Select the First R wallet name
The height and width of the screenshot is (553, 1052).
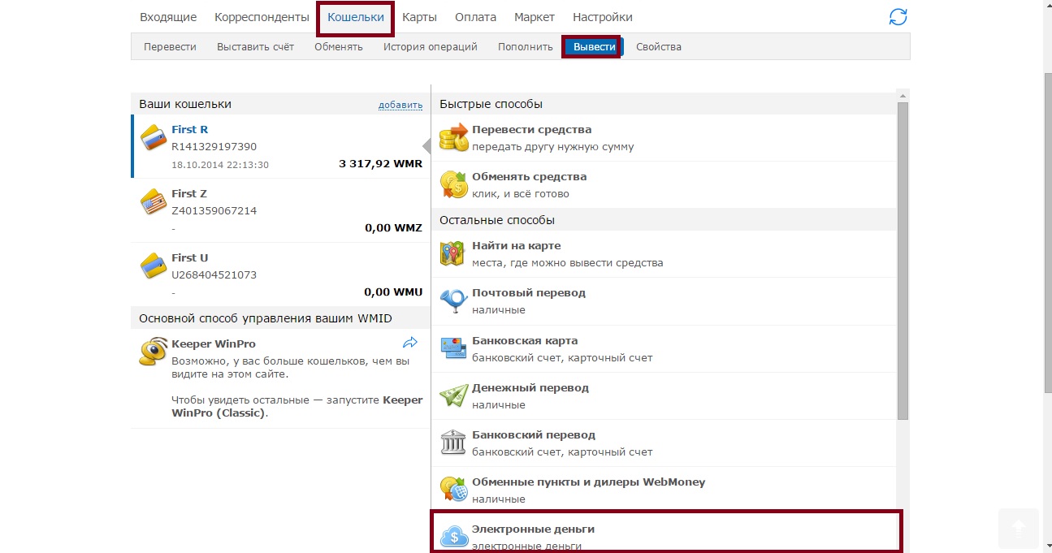coord(190,129)
